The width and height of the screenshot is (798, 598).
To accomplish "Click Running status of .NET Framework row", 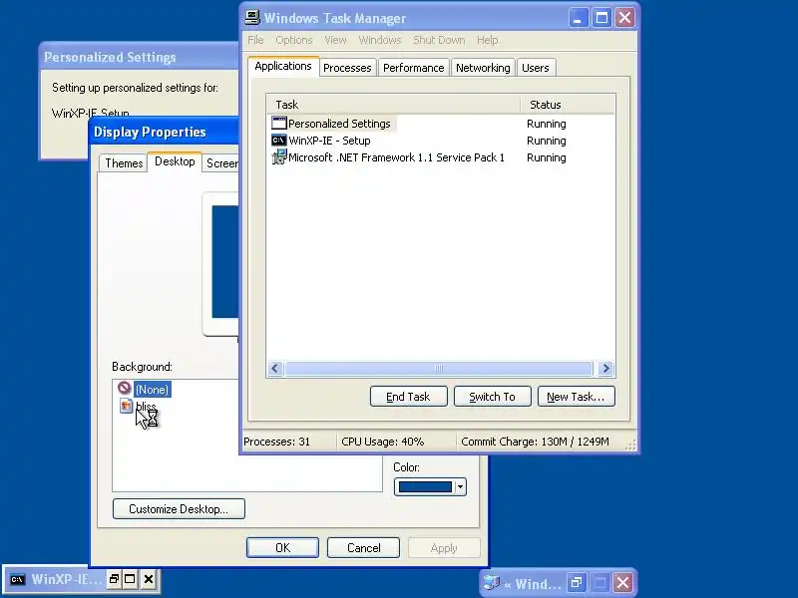I will [546, 157].
